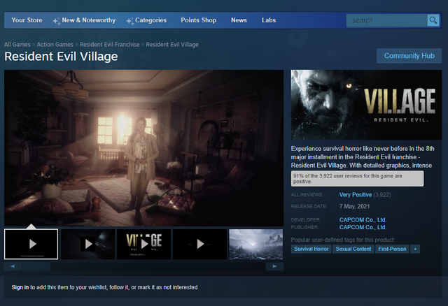
Task: Click the Sign in link
Action: click(x=20, y=287)
